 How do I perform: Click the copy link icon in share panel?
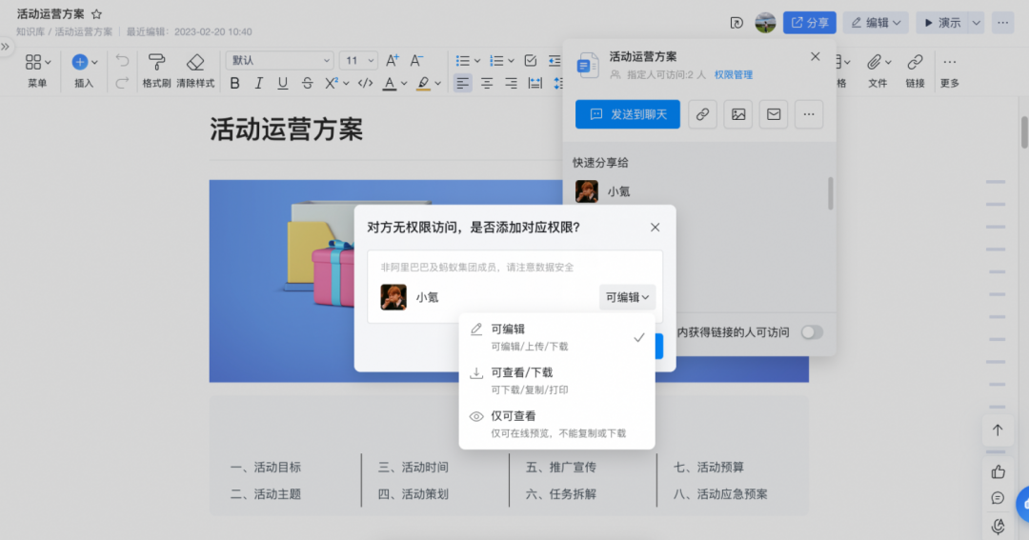click(702, 114)
